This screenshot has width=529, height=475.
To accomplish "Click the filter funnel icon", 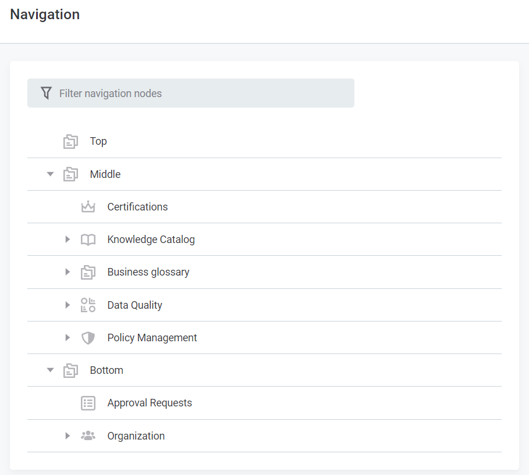I will [x=45, y=92].
